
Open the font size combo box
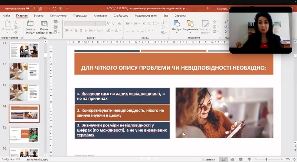click(101, 24)
